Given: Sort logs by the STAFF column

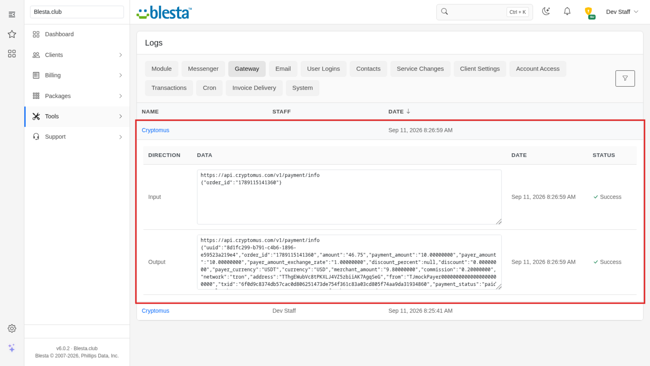Looking at the screenshot, I should (281, 111).
